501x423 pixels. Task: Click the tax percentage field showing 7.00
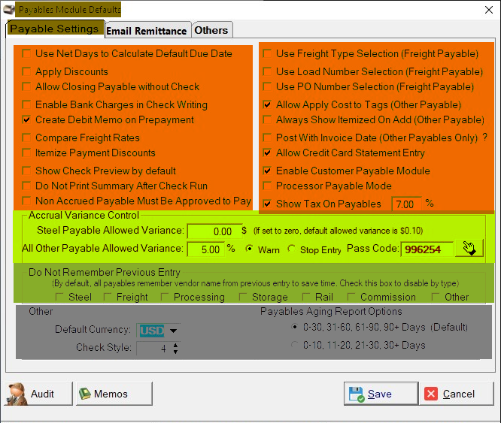(x=406, y=204)
